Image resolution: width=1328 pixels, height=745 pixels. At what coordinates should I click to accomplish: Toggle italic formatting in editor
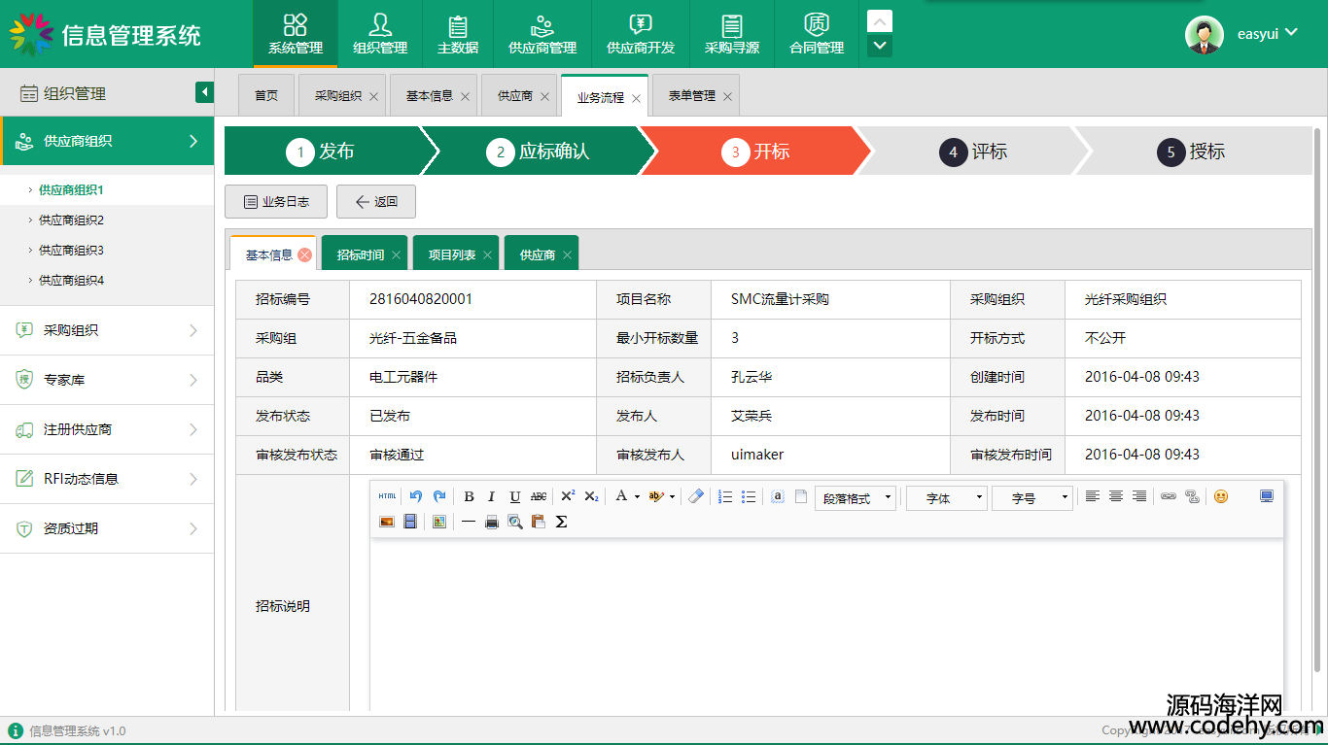coord(492,496)
